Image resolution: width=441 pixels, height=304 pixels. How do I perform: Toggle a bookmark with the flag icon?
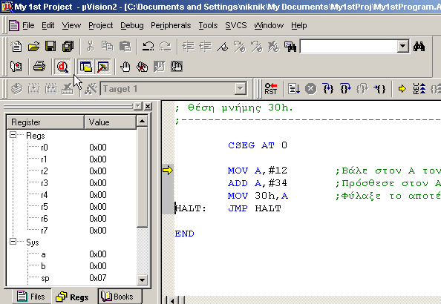223,47
